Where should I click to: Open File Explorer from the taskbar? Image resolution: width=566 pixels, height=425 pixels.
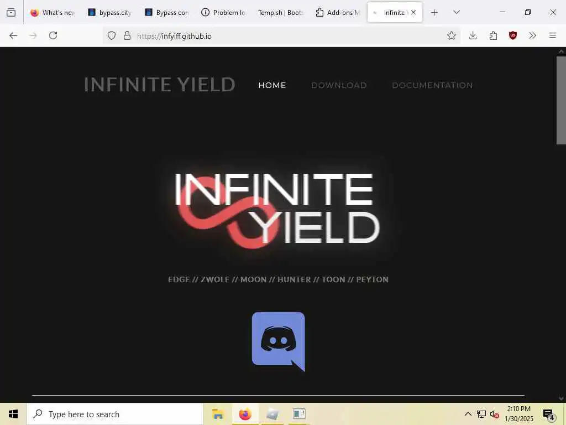click(x=218, y=414)
